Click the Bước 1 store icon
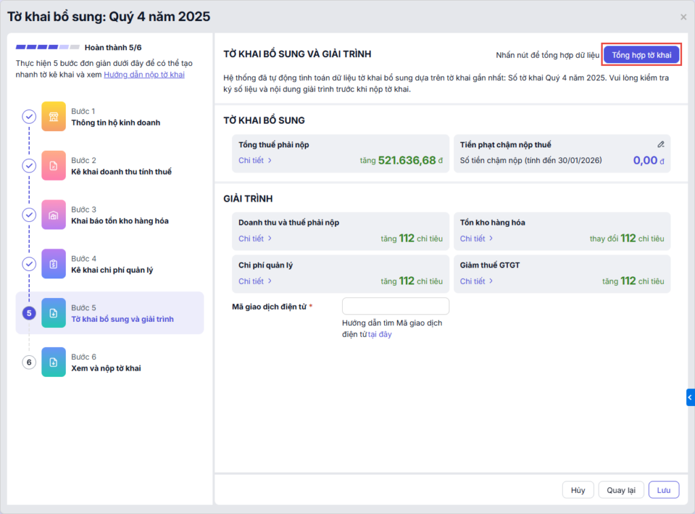This screenshot has width=695, height=514. tap(54, 116)
